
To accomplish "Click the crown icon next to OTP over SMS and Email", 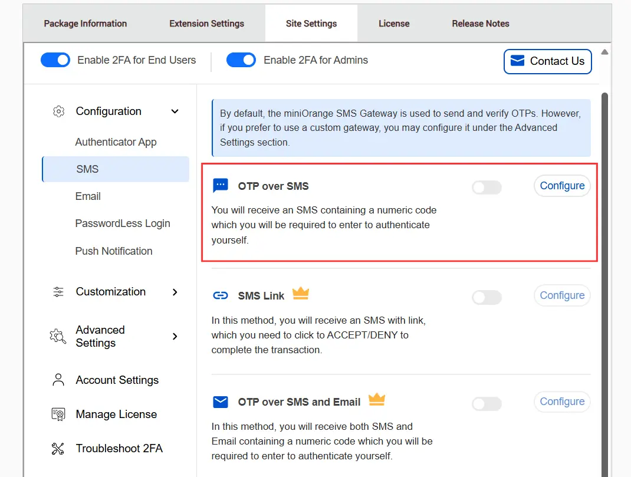I will 377,399.
